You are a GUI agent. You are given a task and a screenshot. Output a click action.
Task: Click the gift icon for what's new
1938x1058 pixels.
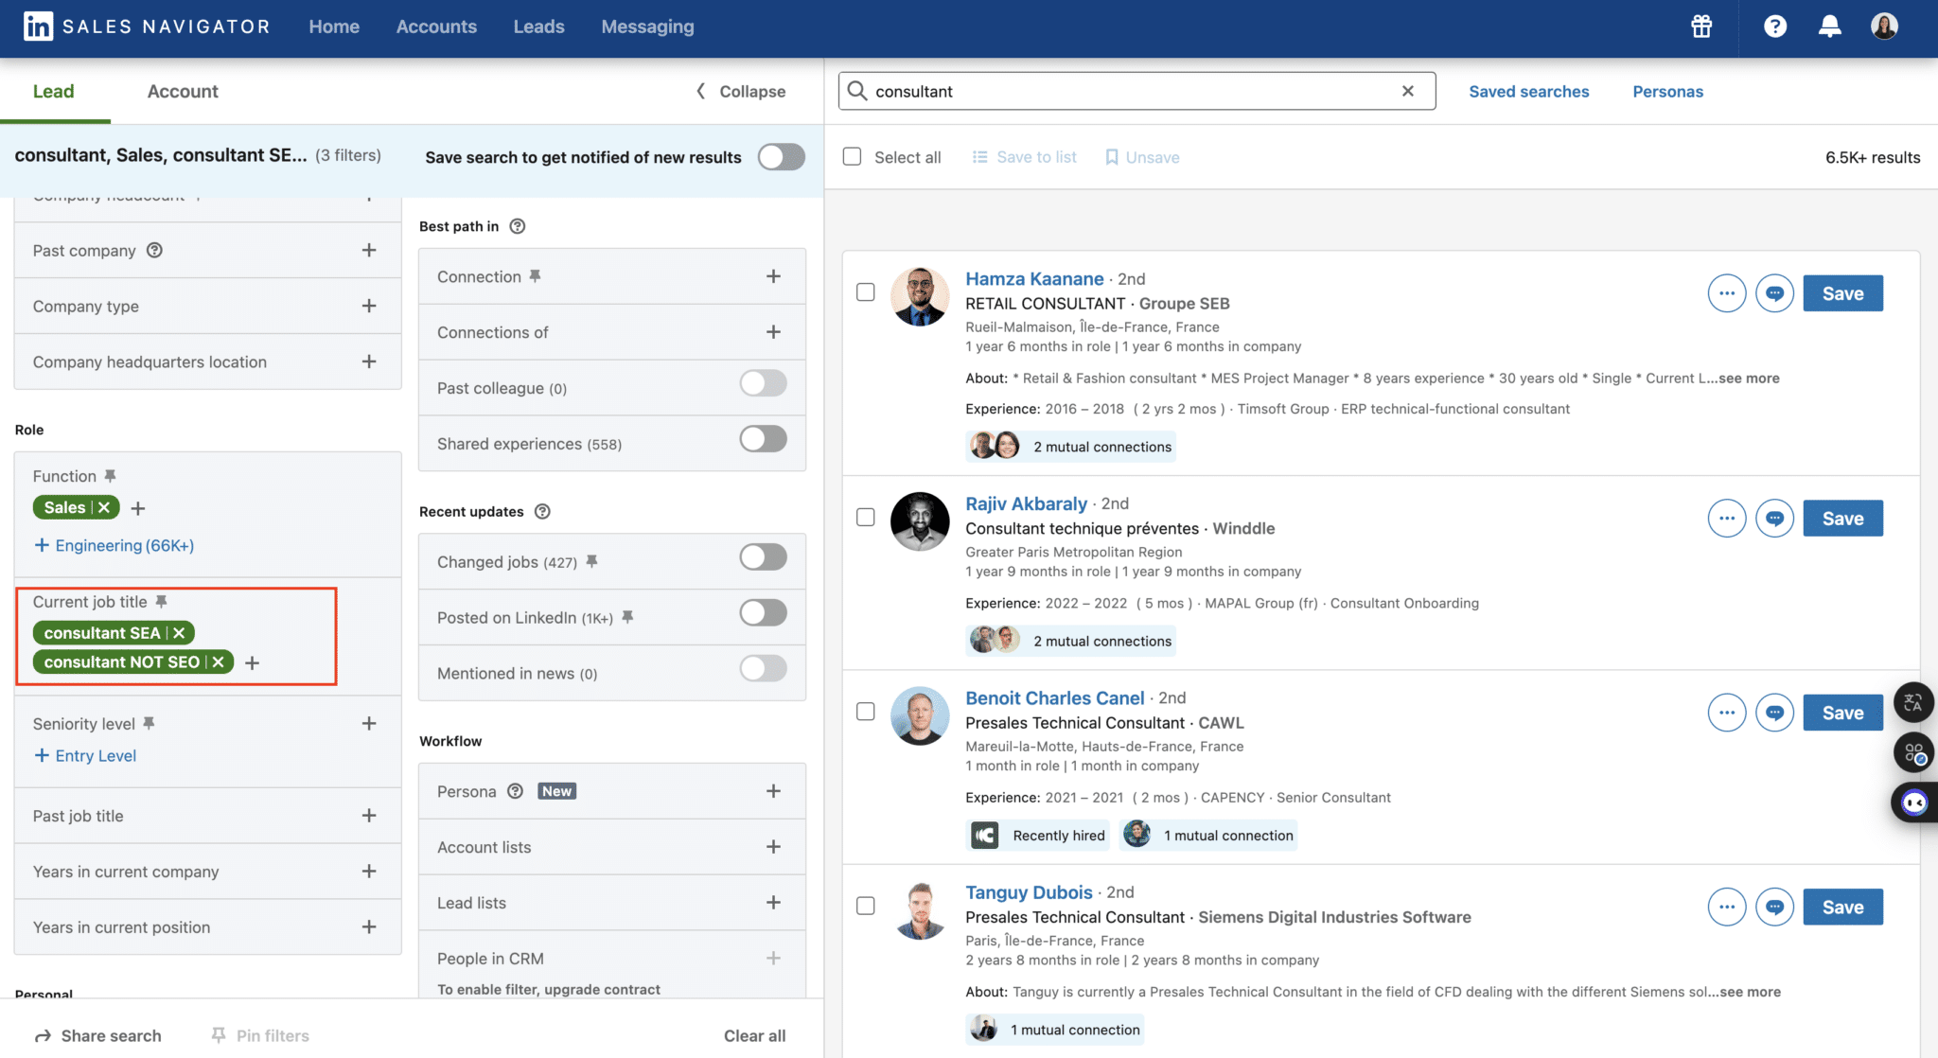coord(1700,26)
